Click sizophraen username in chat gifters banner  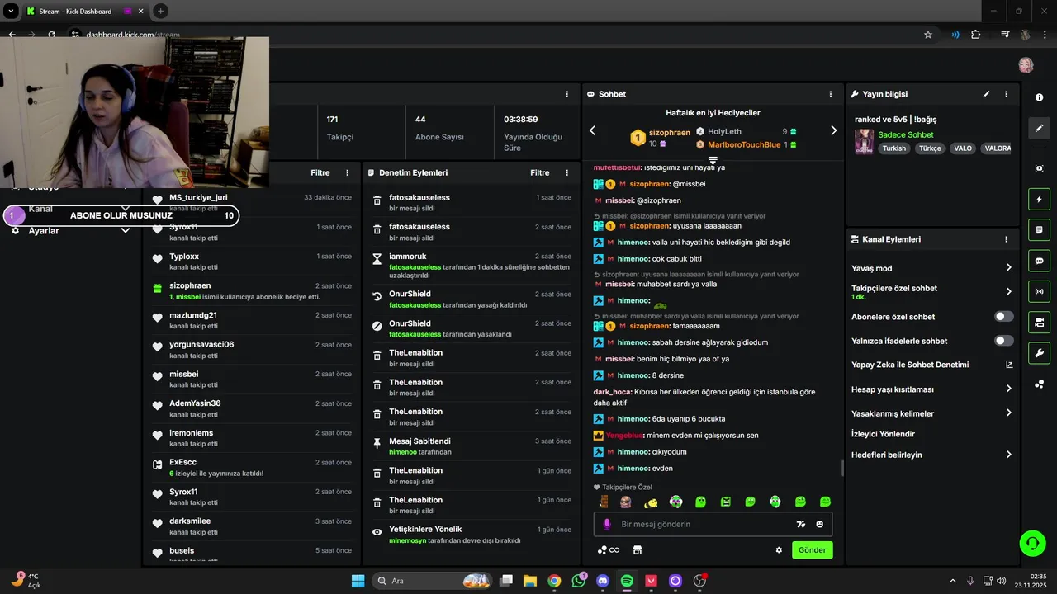[x=670, y=133]
